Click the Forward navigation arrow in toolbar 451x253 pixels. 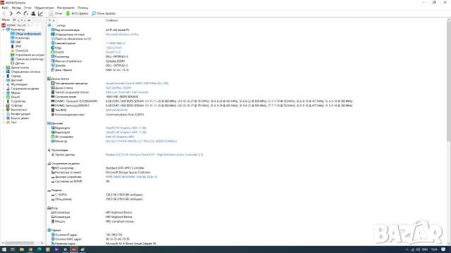click(x=11, y=13)
